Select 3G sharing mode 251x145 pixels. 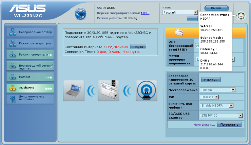30,88
